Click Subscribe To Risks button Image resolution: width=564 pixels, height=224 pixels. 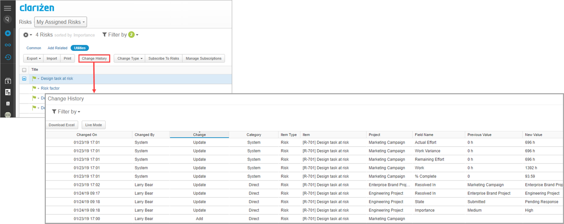[164, 58]
